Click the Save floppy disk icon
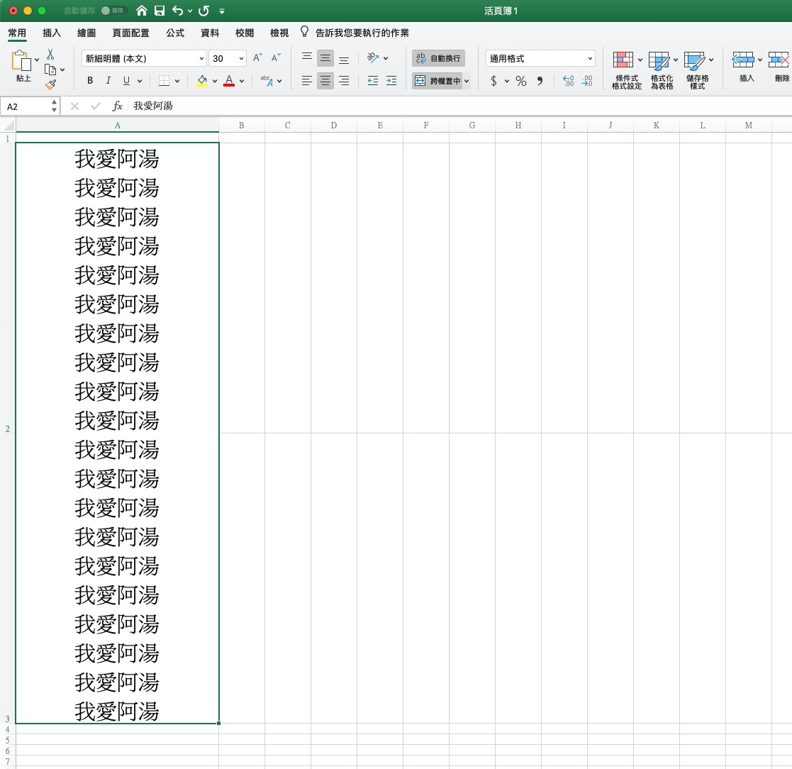The height and width of the screenshot is (769, 792). [160, 11]
